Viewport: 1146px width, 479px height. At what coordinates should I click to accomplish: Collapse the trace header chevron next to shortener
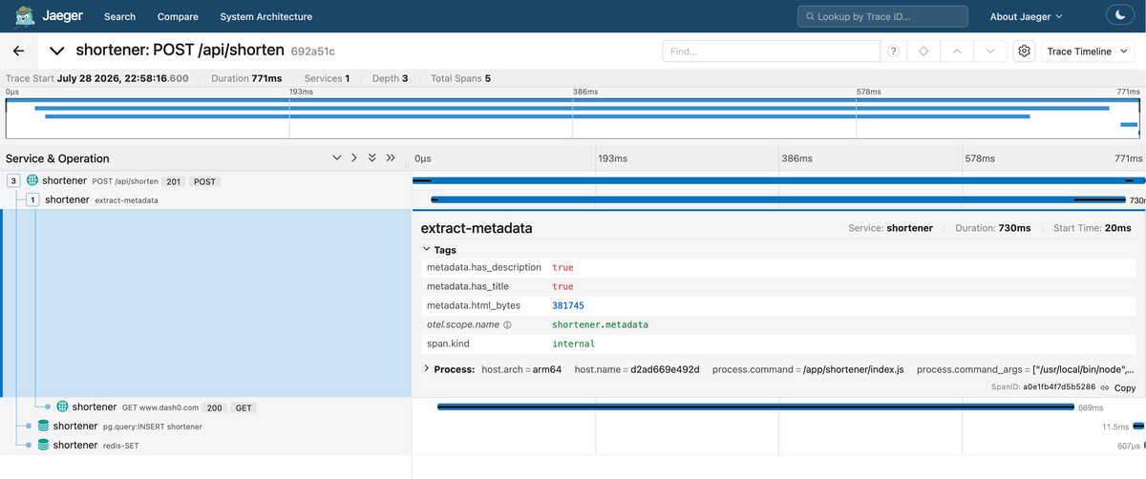pos(57,51)
